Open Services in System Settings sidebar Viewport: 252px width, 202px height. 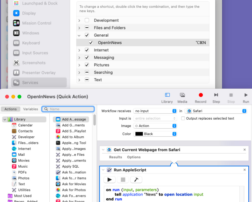(x=39, y=82)
